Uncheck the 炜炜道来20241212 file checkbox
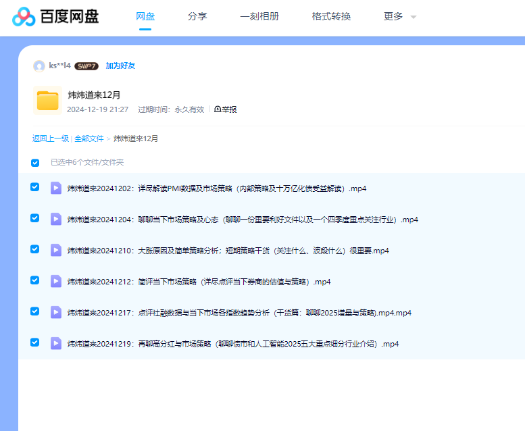This screenshot has width=525, height=431. pos(35,280)
